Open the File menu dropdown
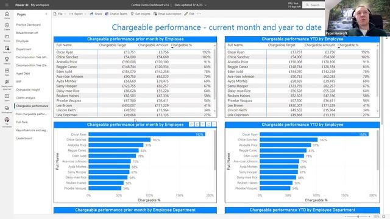This screenshot has height=219, width=390. tap(60, 14)
